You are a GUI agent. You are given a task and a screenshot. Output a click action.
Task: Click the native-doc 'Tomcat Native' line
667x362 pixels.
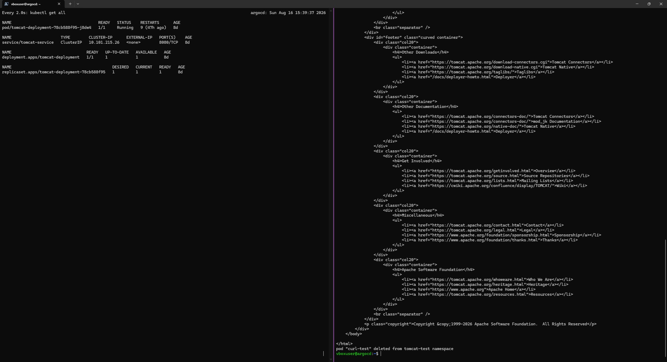(489, 126)
